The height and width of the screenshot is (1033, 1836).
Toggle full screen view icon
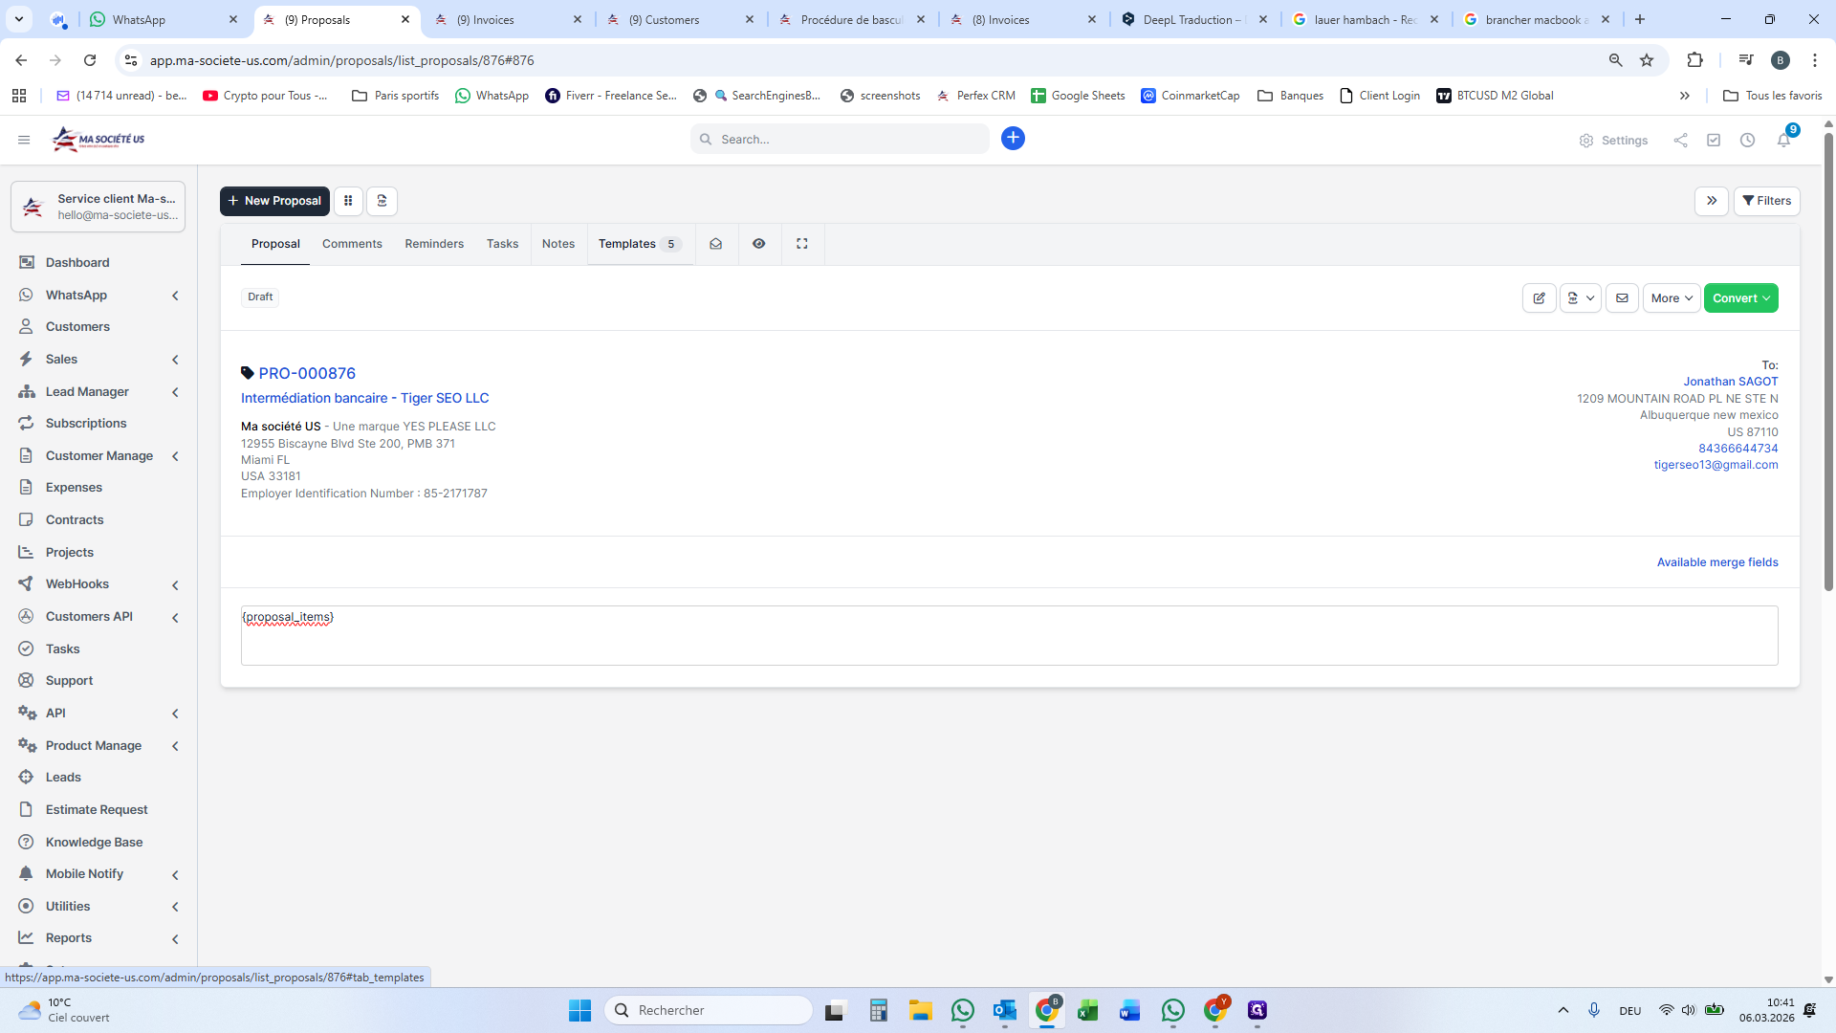(802, 244)
